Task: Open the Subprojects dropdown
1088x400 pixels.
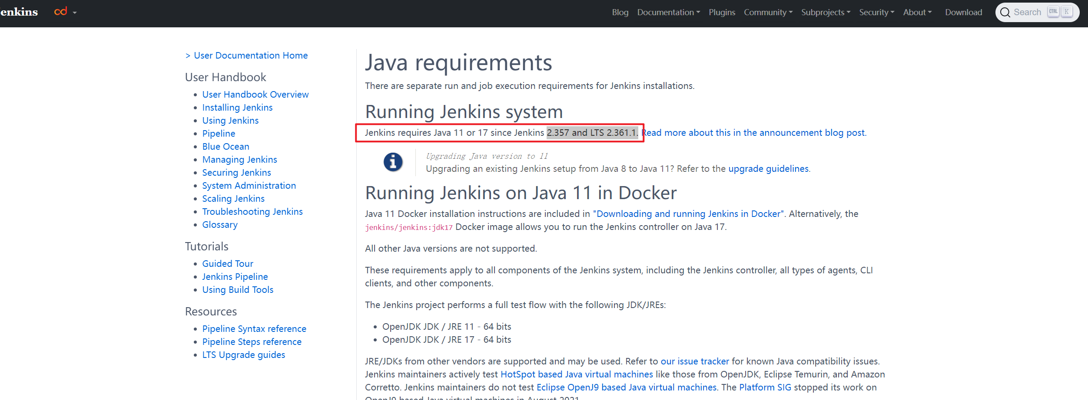Action: point(826,12)
